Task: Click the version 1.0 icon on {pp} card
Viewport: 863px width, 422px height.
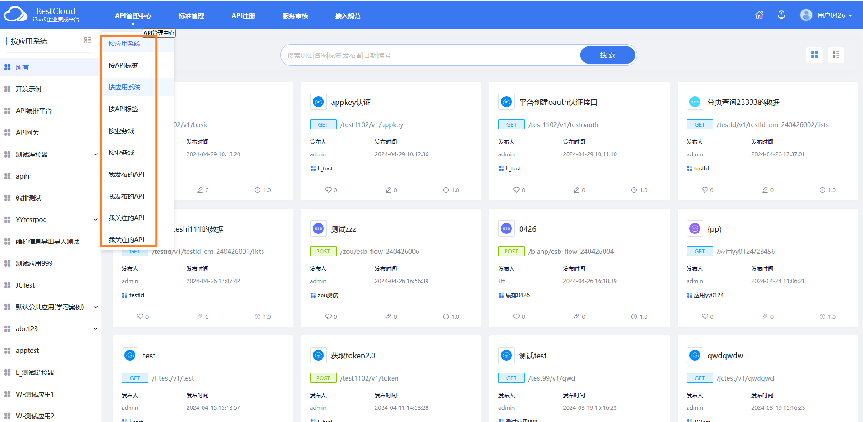Action: 823,317
